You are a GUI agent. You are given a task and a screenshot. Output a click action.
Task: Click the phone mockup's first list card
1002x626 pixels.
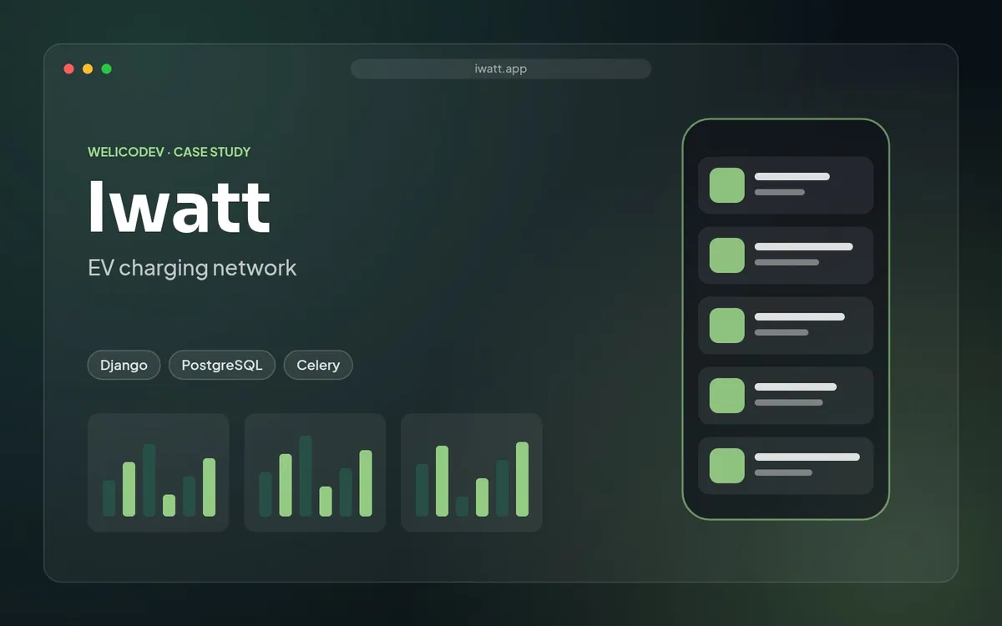pos(786,185)
